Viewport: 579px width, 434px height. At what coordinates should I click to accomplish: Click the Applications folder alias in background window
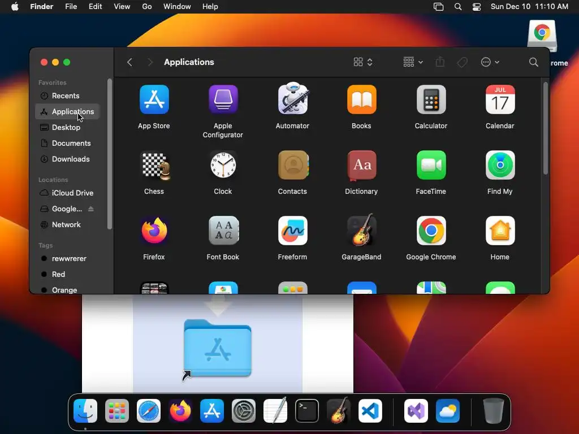tap(218, 349)
